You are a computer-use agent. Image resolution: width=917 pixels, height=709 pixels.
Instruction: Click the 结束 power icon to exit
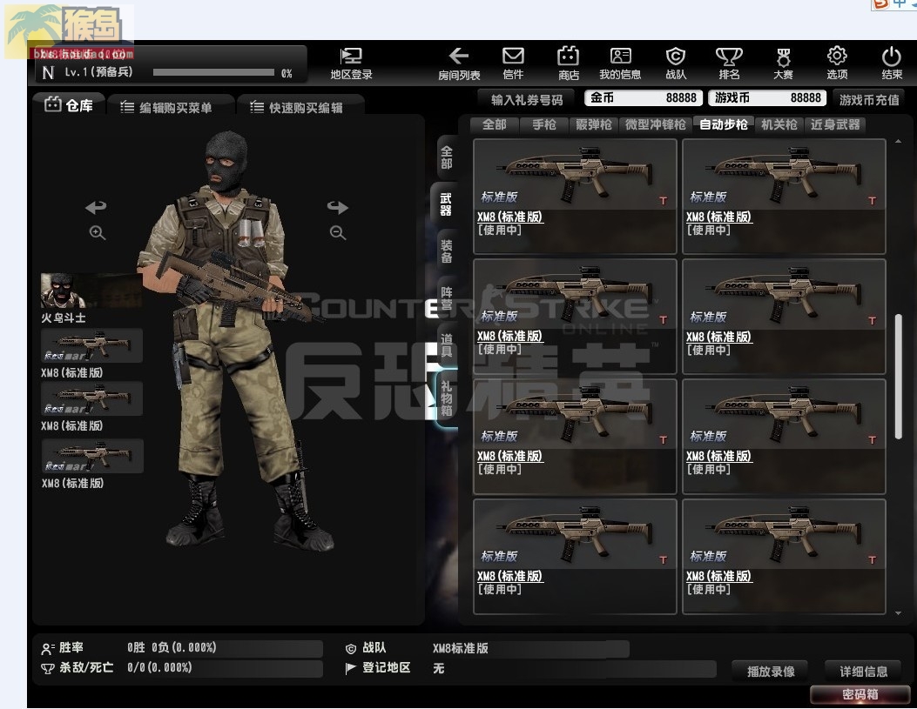pyautogui.click(x=891, y=64)
